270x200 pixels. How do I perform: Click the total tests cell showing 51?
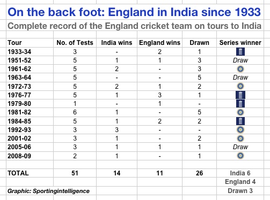(75, 173)
